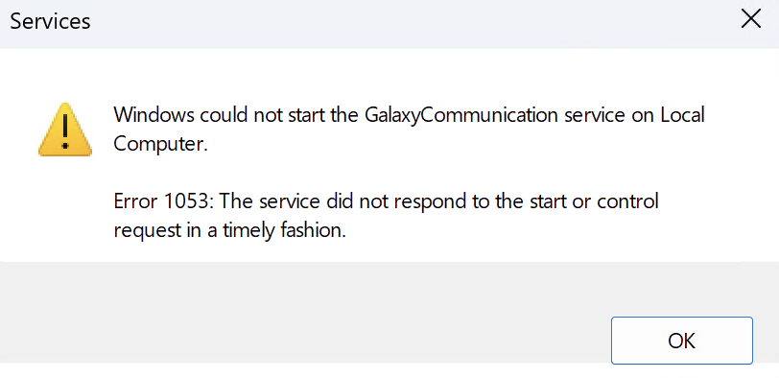Click the word Computer in message
The height and width of the screenshot is (378, 779).
click(x=160, y=144)
